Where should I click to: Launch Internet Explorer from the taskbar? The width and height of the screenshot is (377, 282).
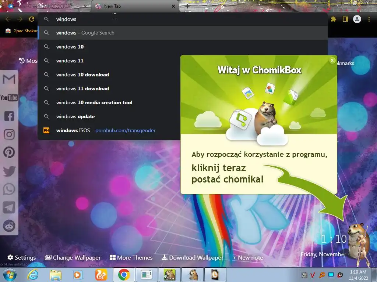point(33,275)
